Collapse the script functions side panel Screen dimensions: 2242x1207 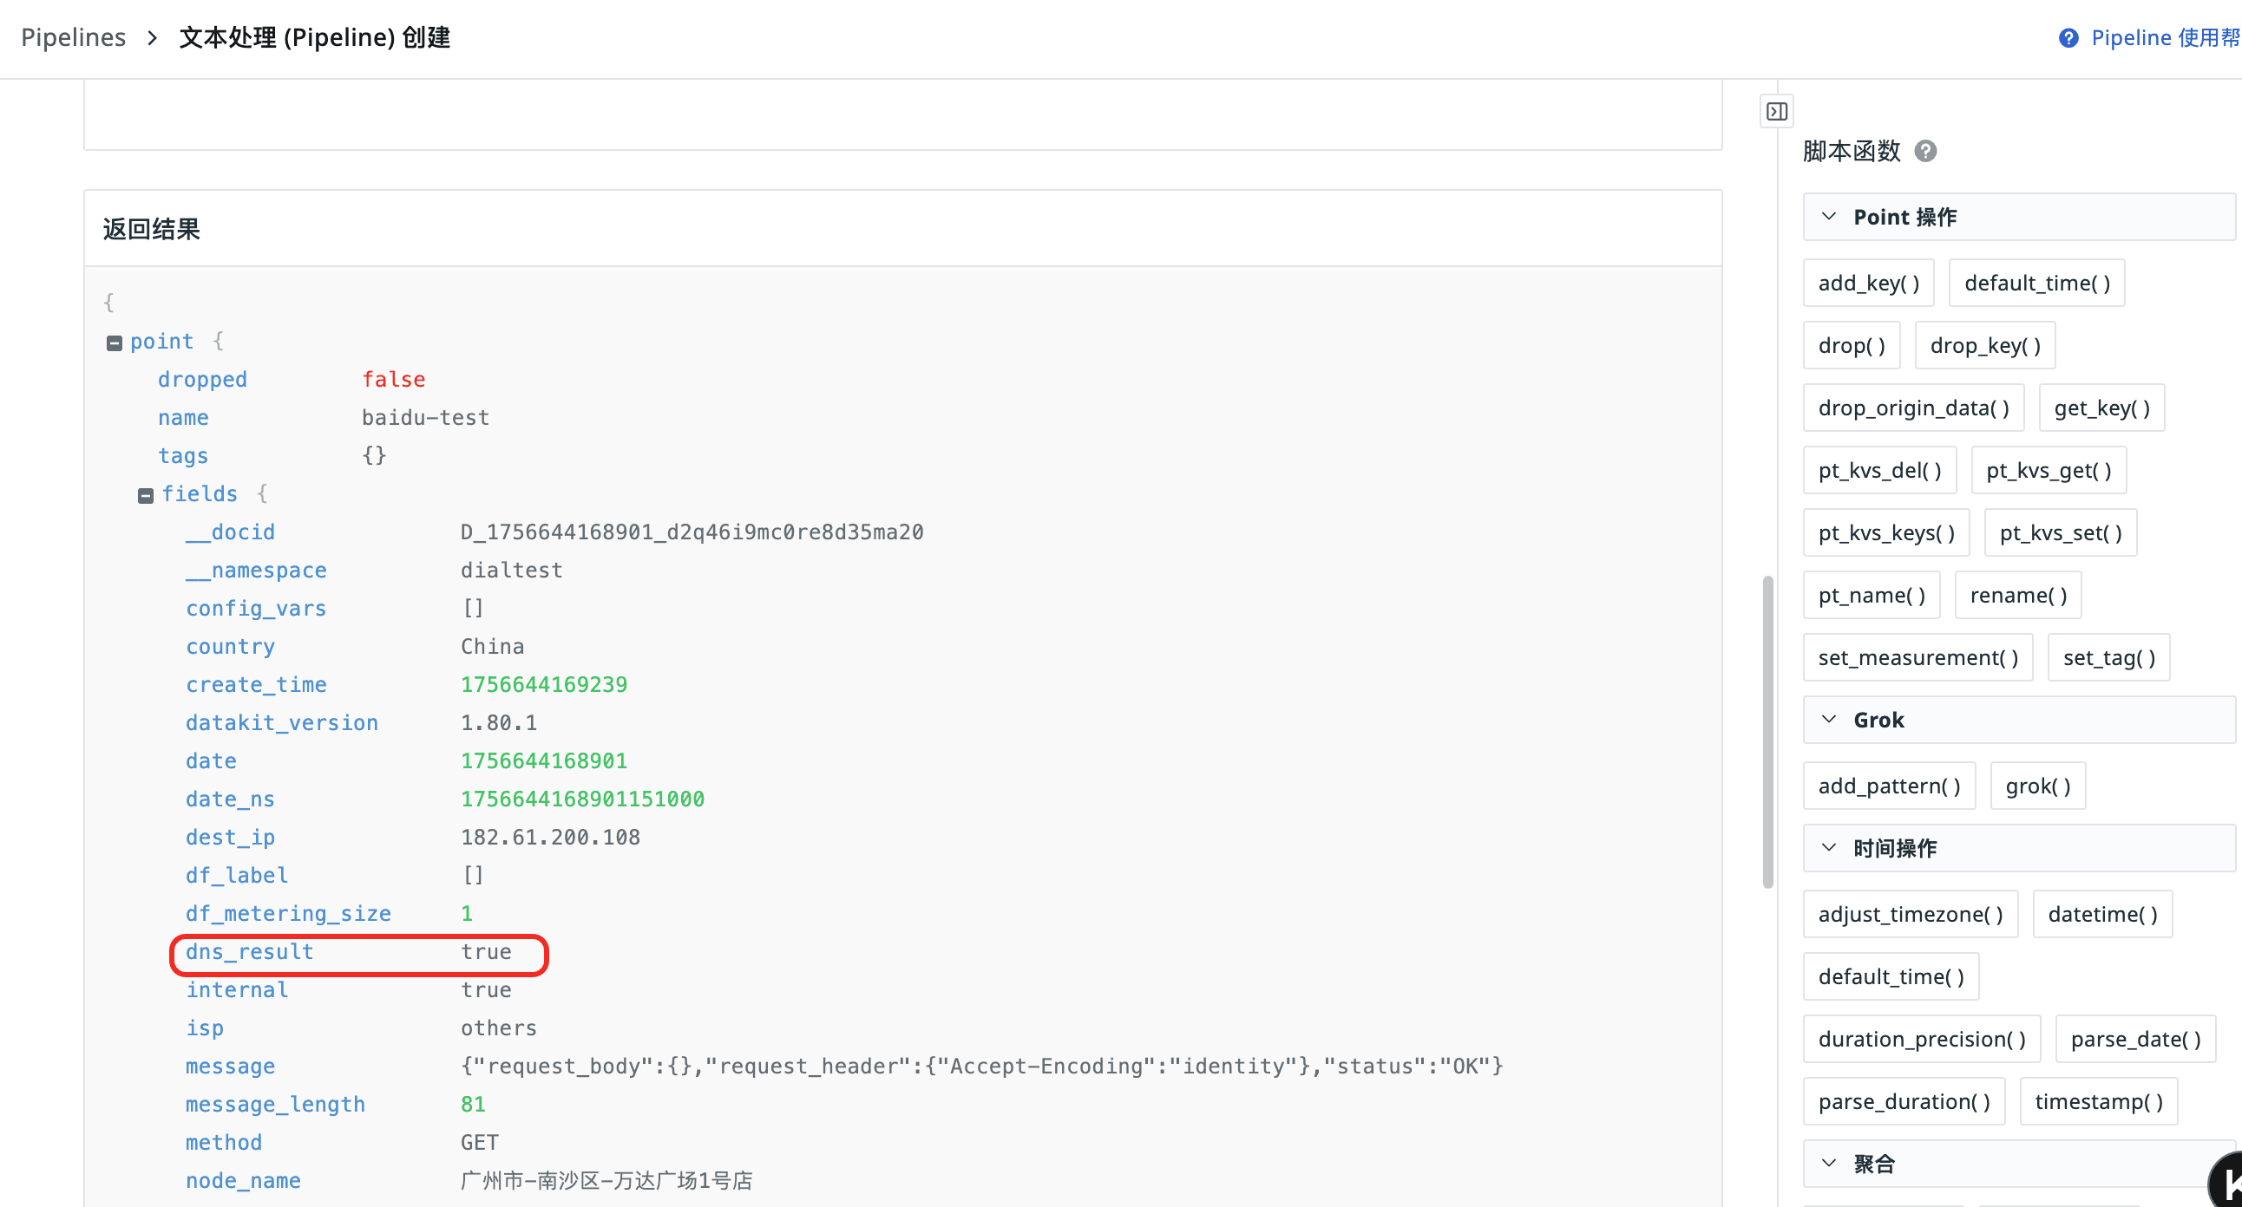[x=1776, y=111]
